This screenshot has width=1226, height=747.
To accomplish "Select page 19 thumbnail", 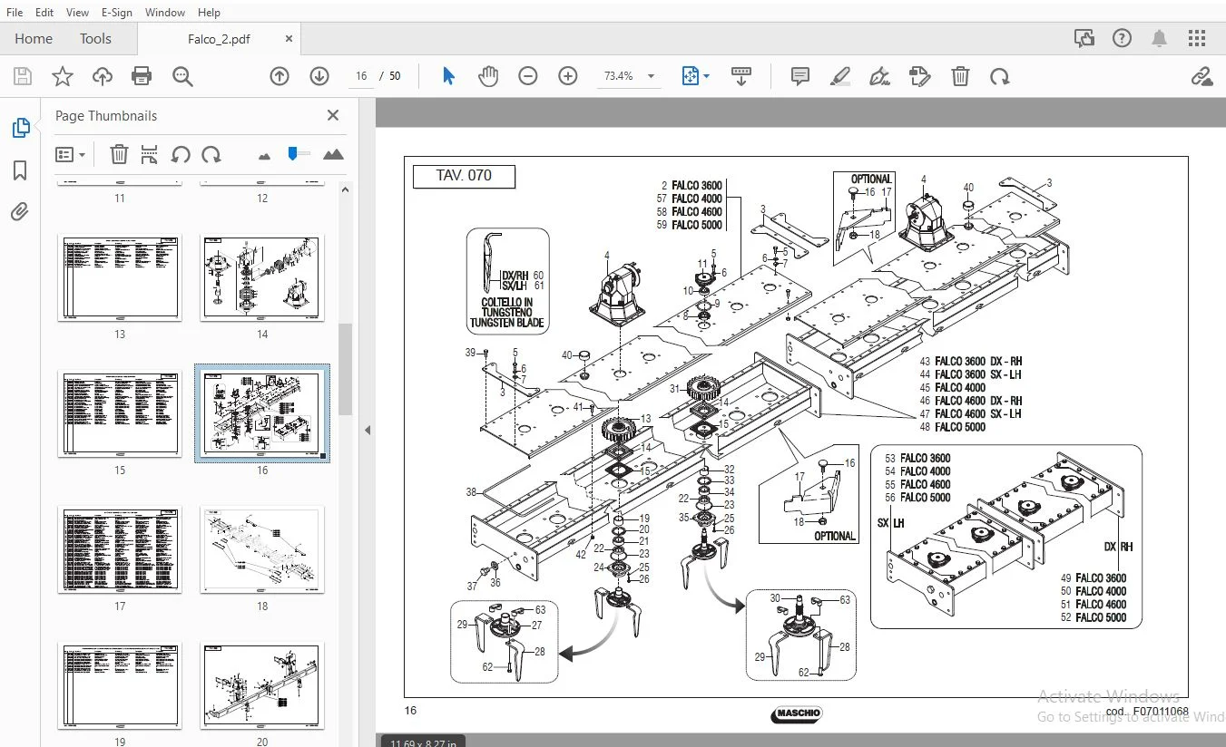I will coord(120,685).
